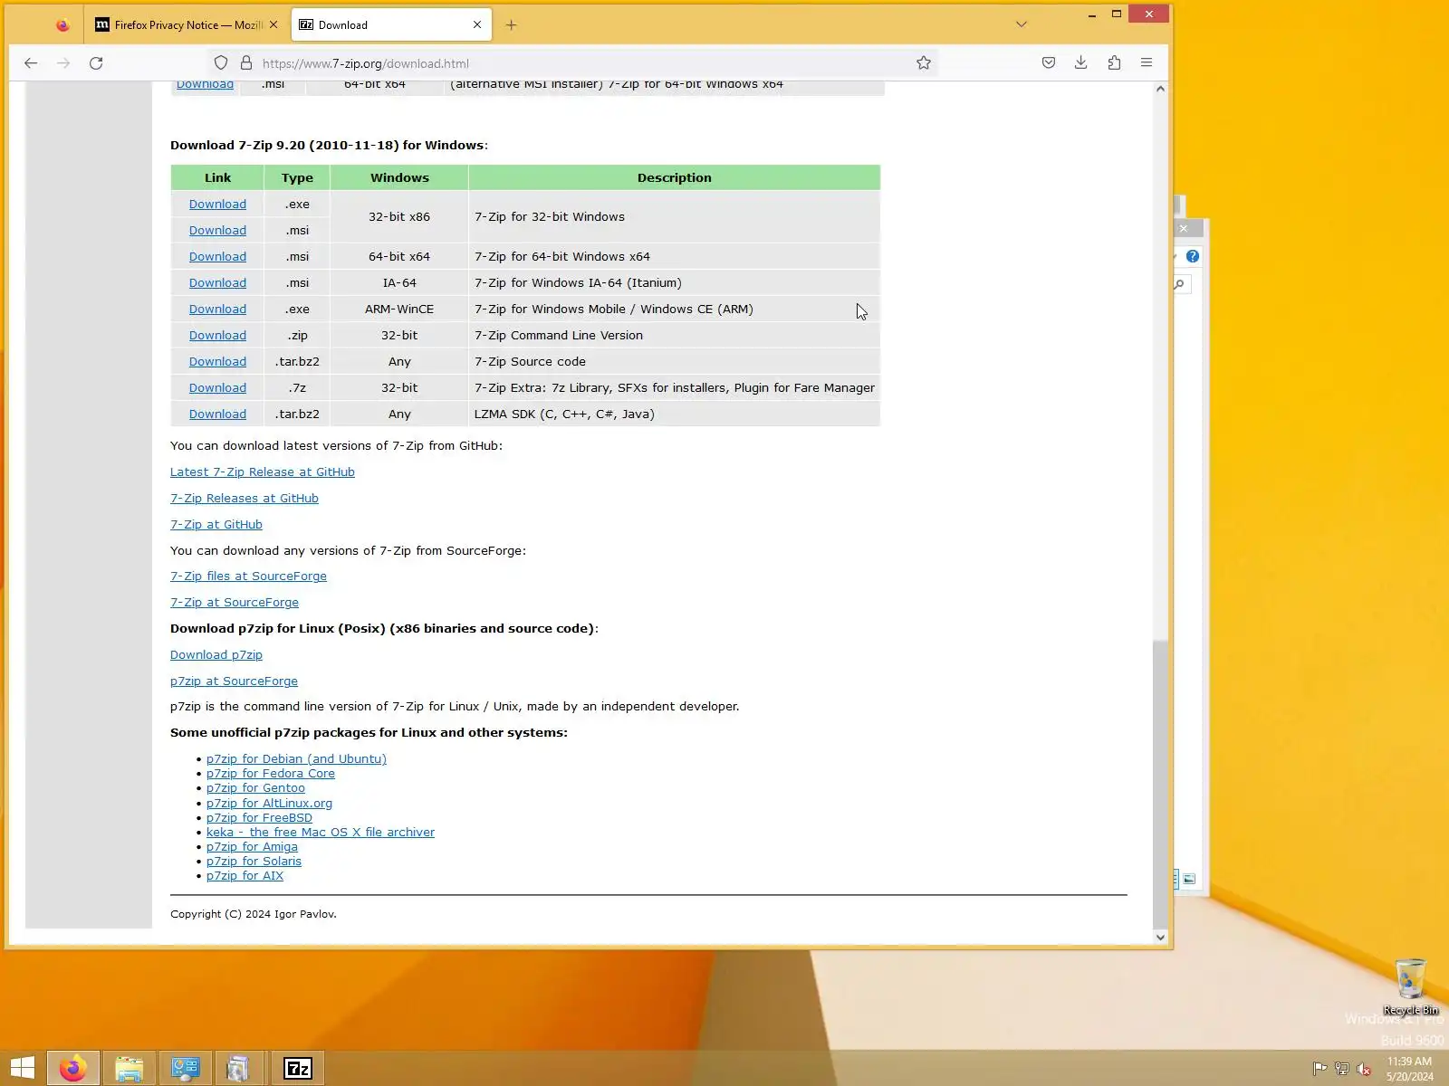This screenshot has width=1449, height=1086.
Task: Visit the p7zip for AIX link
Action: pos(245,876)
